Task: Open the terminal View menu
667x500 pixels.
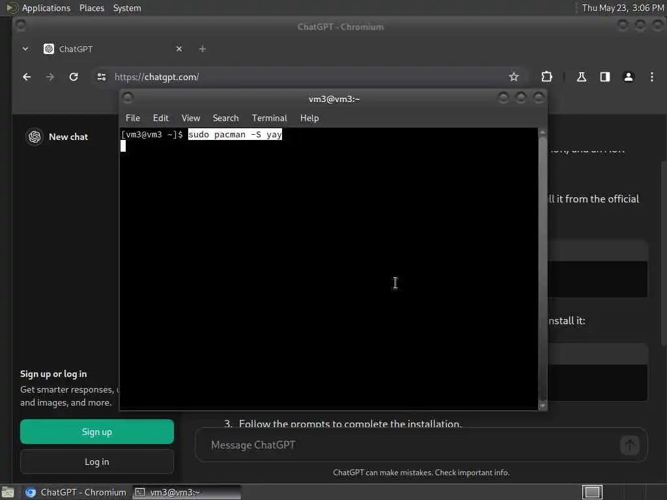Action: point(191,118)
